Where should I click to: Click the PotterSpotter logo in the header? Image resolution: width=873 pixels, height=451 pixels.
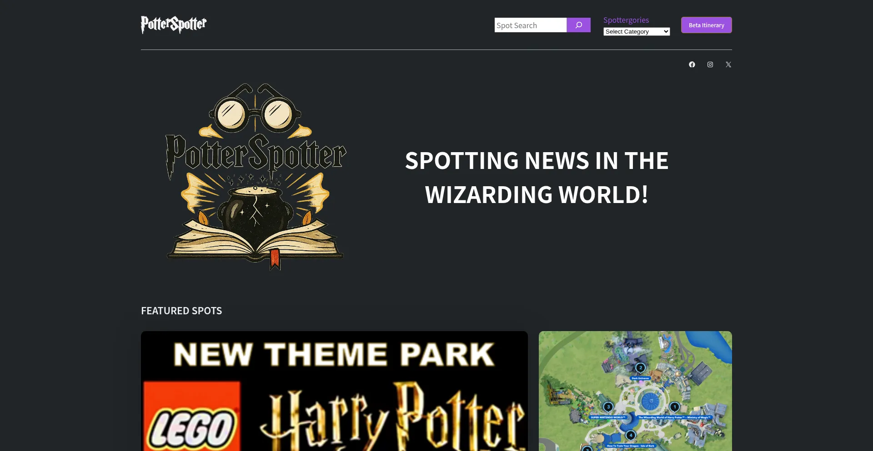click(174, 25)
